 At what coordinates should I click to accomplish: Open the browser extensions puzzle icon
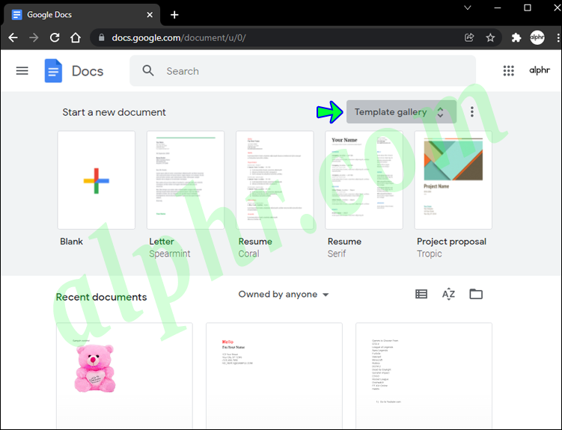516,37
